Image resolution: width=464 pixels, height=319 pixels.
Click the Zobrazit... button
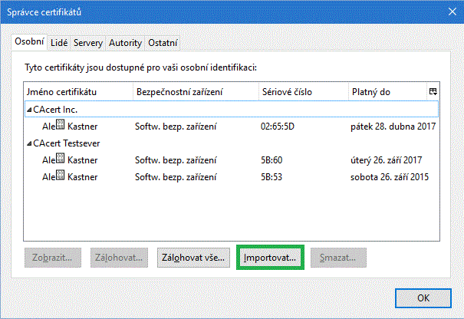coord(53,258)
